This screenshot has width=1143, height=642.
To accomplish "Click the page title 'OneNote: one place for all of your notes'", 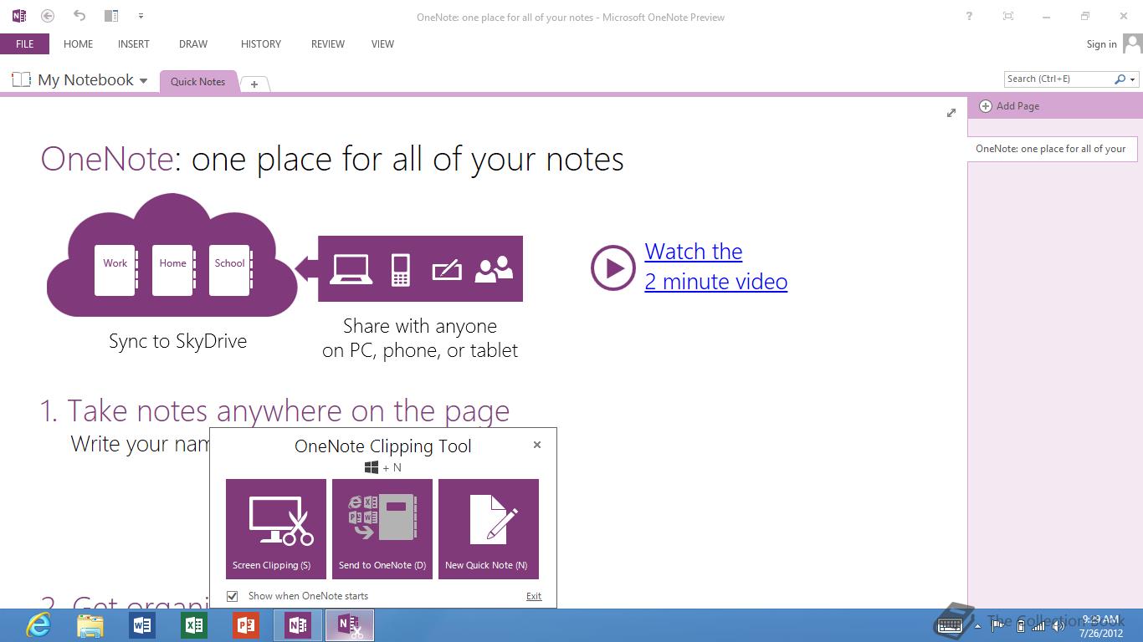I will coord(332,159).
